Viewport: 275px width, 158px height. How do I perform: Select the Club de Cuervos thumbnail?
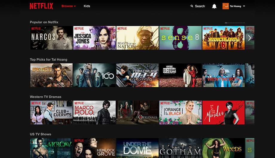tap(51, 112)
